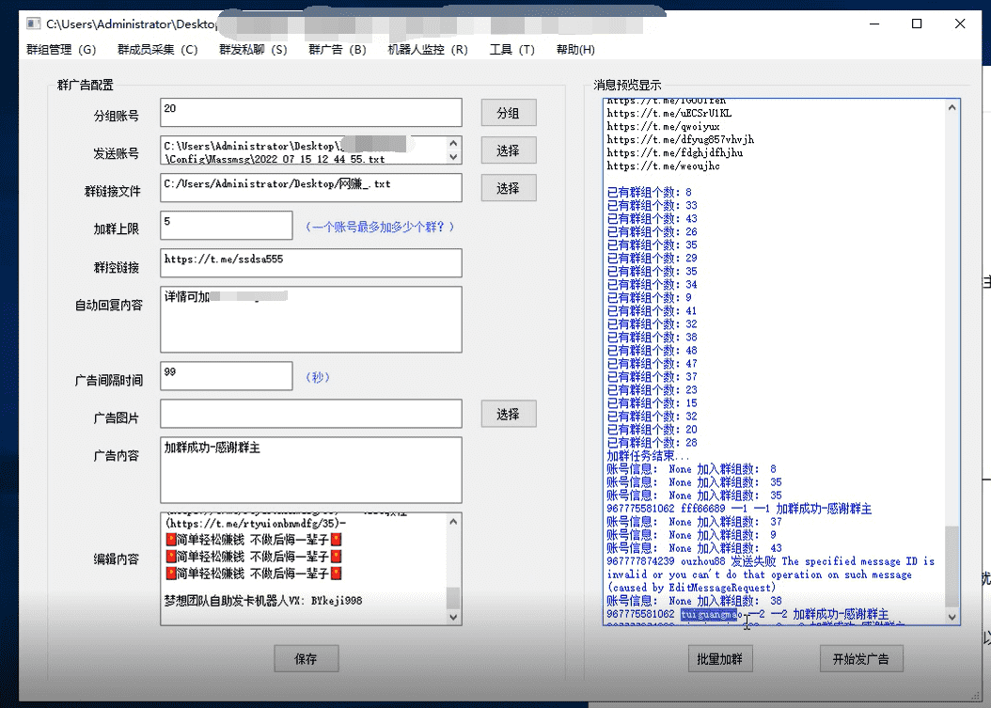Viewport: 991px width, 708px height.
Task: Focus the 广告间隔时间 input field
Action: pyautogui.click(x=226, y=376)
